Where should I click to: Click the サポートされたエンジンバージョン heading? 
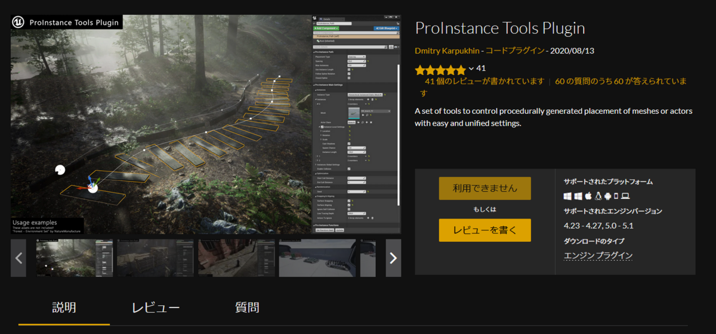[613, 211]
